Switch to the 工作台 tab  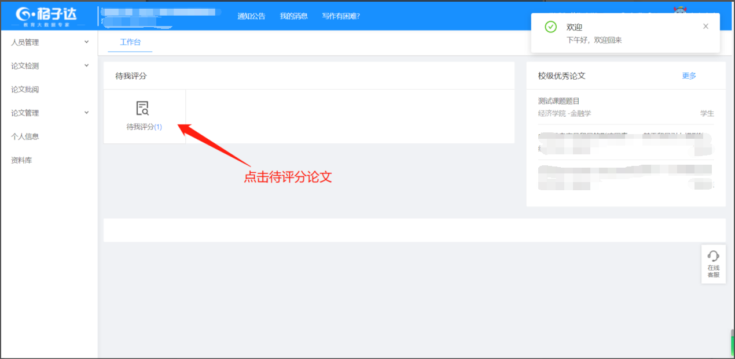click(130, 42)
